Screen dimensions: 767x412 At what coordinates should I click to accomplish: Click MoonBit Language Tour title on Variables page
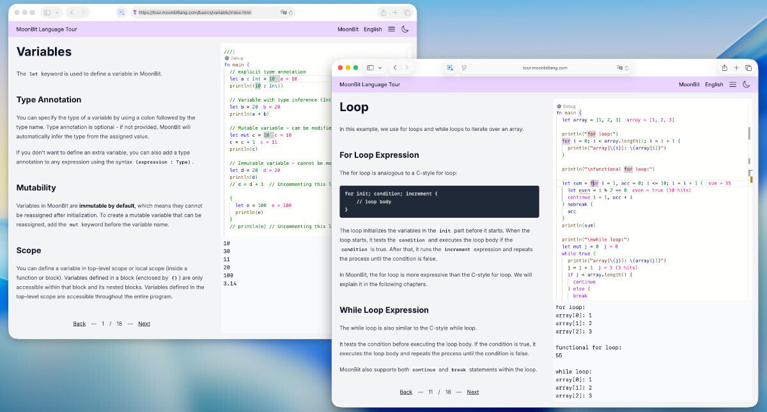point(47,29)
